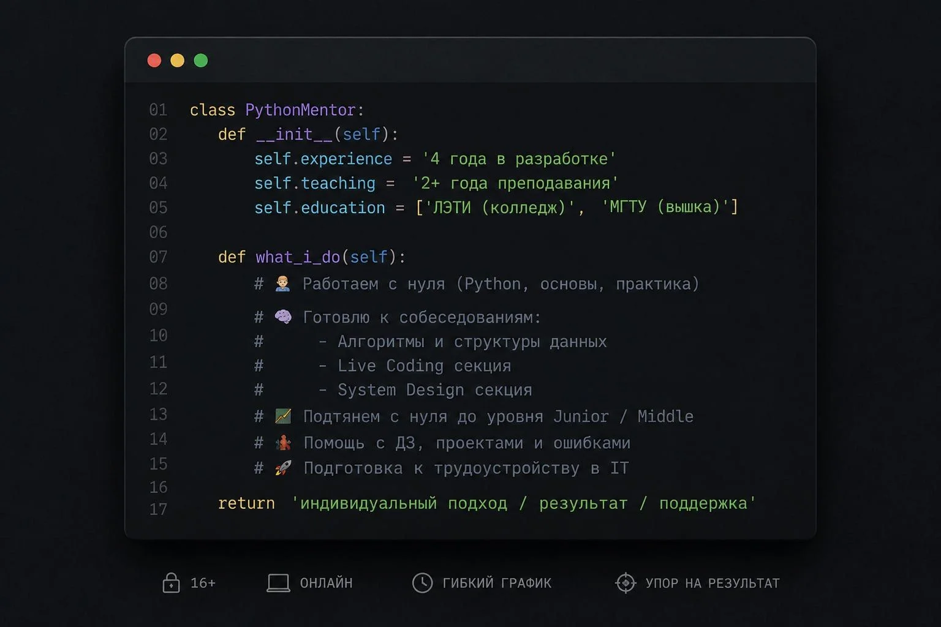Click the target icon beside УПОР НА РЕЗУЛЬТАТ
Screen dimensions: 941x627
(x=625, y=583)
